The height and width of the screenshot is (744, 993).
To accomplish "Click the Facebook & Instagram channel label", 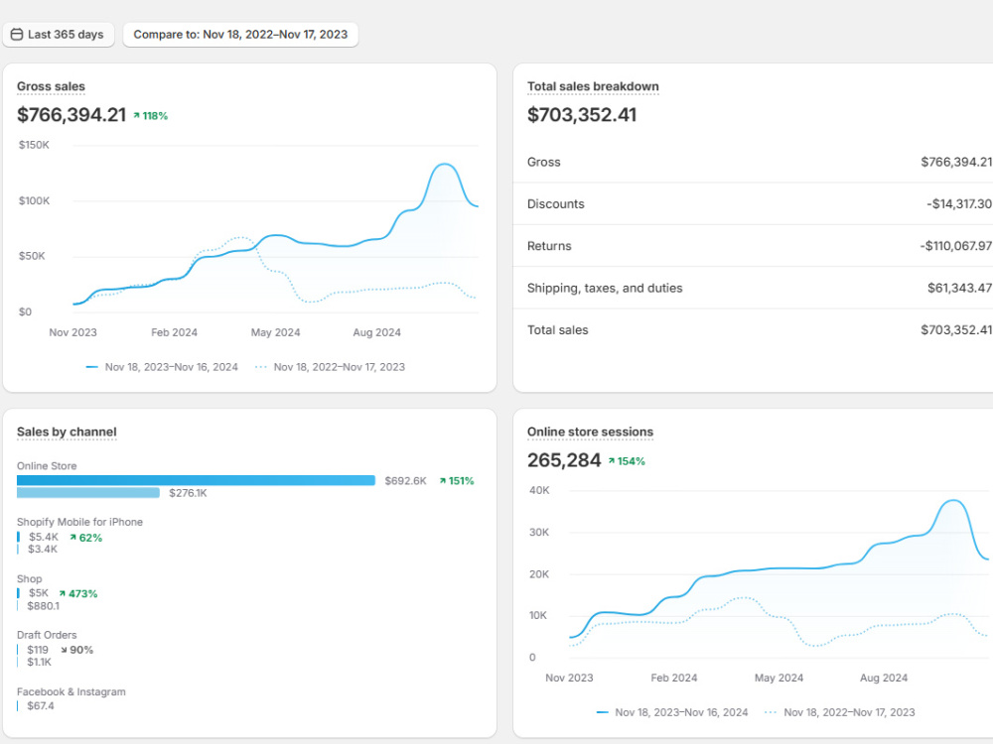I will [71, 691].
